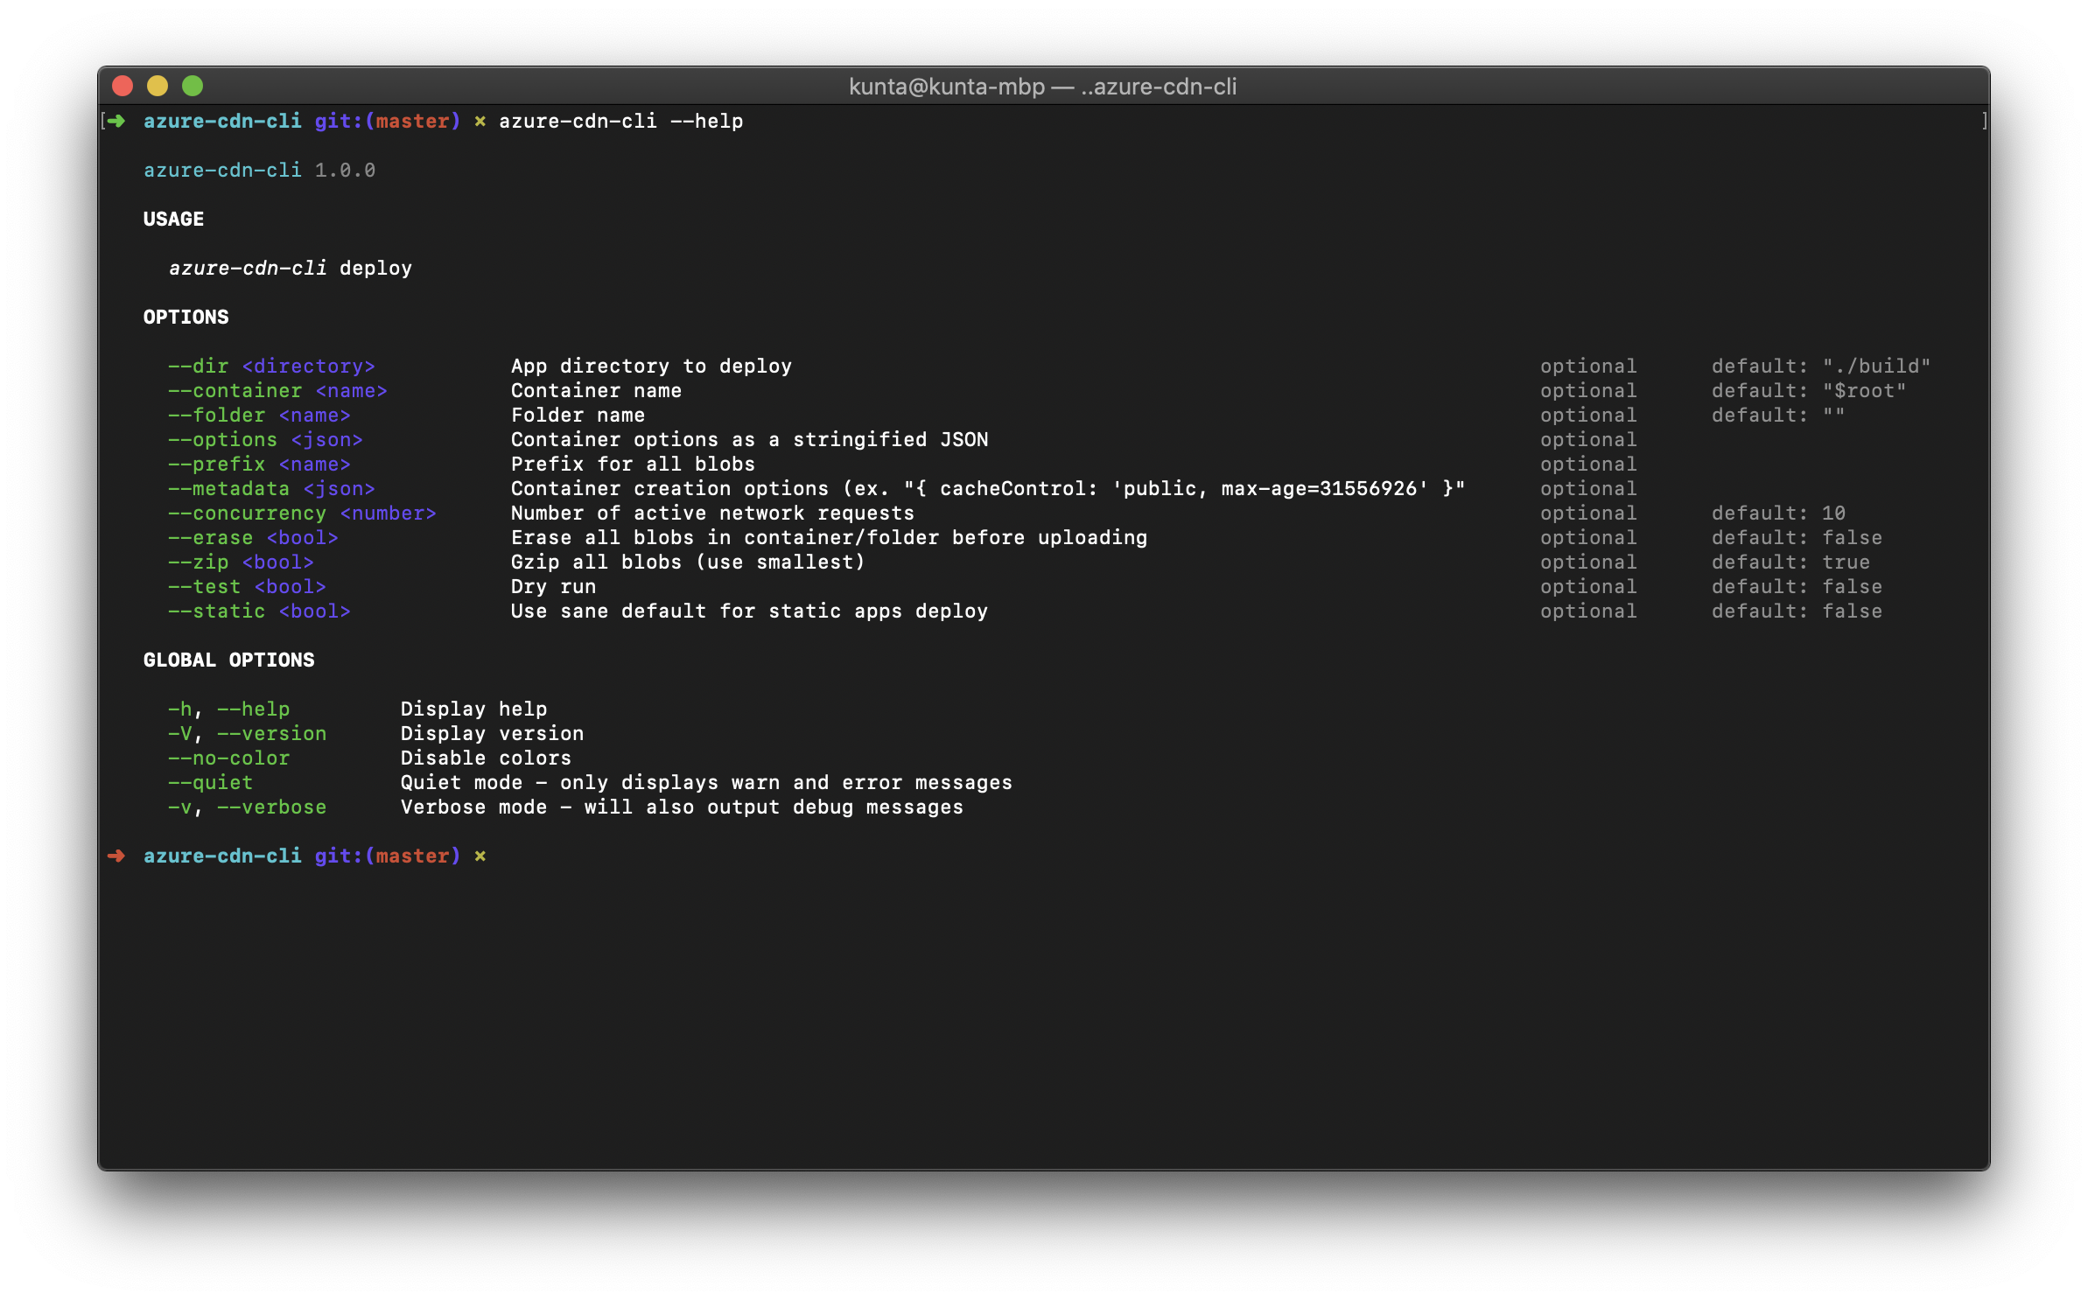
Task: Click the --concurrency <number> option
Action: pos(302,513)
